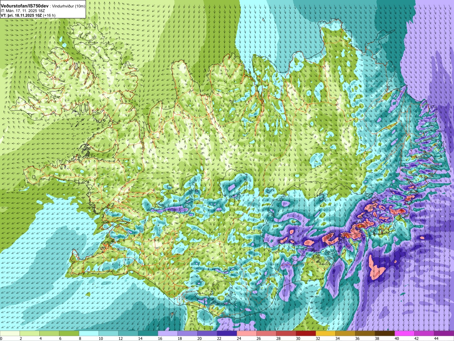Select the 34–36 ochre legend swatch
This screenshot has width=454, height=341.
point(345,333)
